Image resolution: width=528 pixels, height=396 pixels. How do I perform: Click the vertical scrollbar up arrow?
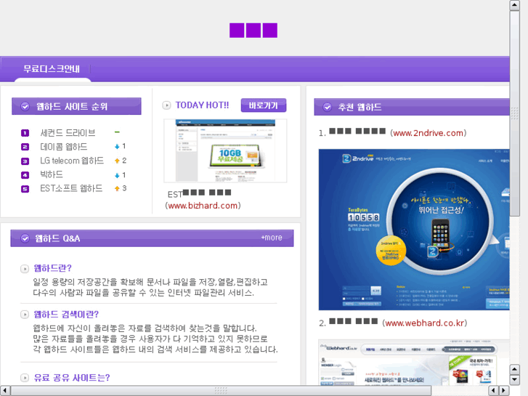[514, 5]
